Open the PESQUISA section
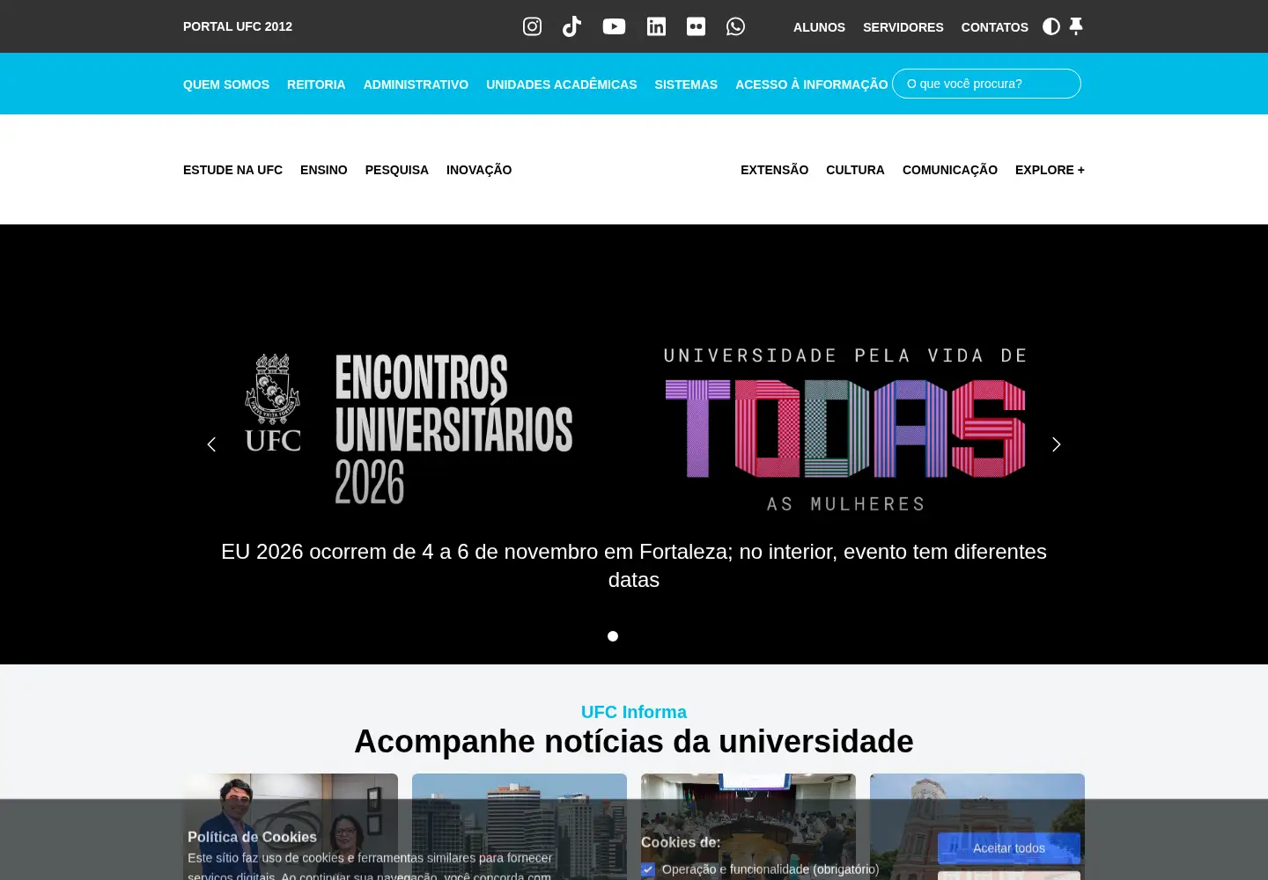This screenshot has height=880, width=1268. 397,170
